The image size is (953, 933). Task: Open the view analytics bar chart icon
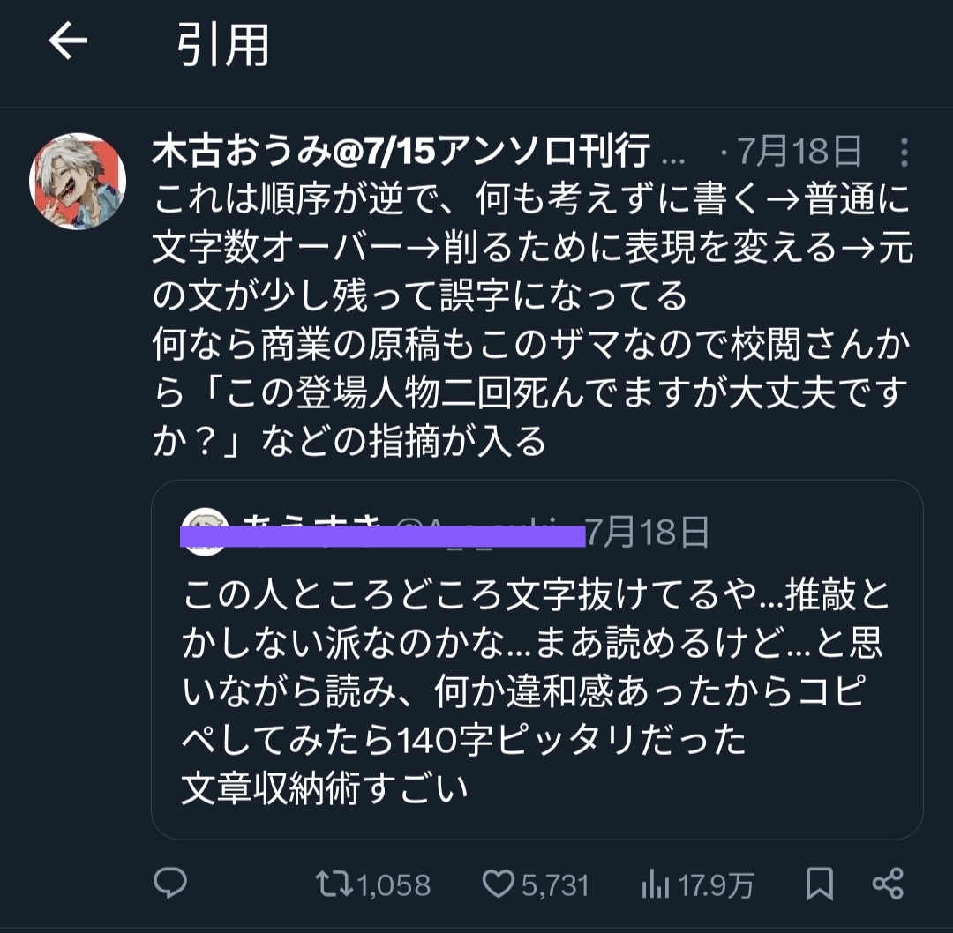(655, 884)
